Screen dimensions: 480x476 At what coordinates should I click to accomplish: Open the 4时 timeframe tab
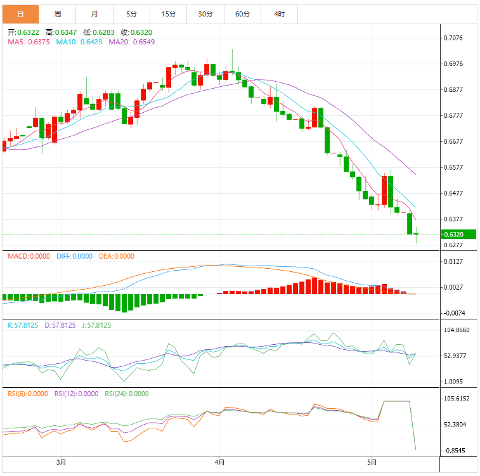tap(280, 14)
